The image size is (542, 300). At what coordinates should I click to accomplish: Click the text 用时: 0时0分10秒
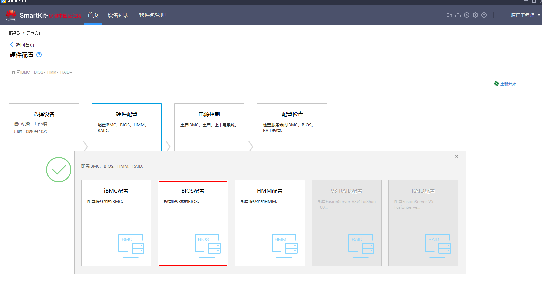pyautogui.click(x=31, y=131)
